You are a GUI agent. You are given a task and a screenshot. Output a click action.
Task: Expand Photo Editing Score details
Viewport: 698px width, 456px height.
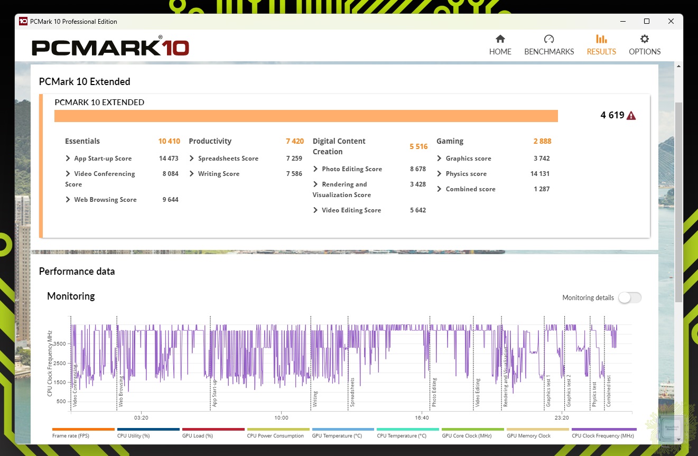[x=315, y=169]
